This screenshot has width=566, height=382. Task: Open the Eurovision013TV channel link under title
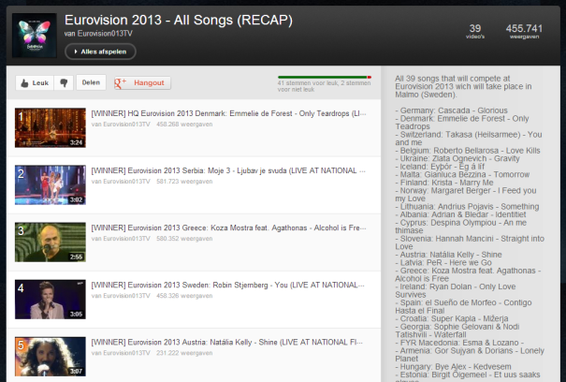(x=105, y=34)
